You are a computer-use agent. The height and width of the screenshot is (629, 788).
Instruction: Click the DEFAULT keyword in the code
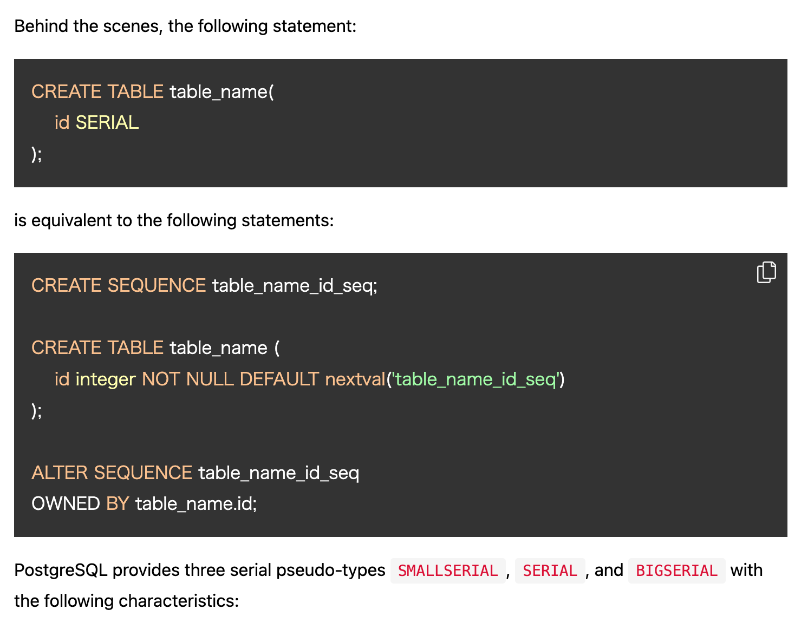pyautogui.click(x=278, y=379)
